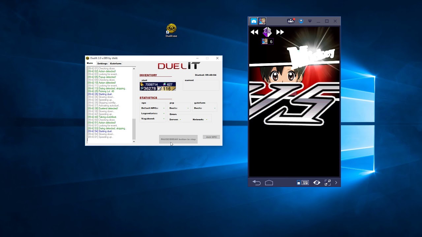This screenshot has height=237, width=422.
Task: Click the small blue phone icon beside the keyboard icon
Action: click(299, 183)
